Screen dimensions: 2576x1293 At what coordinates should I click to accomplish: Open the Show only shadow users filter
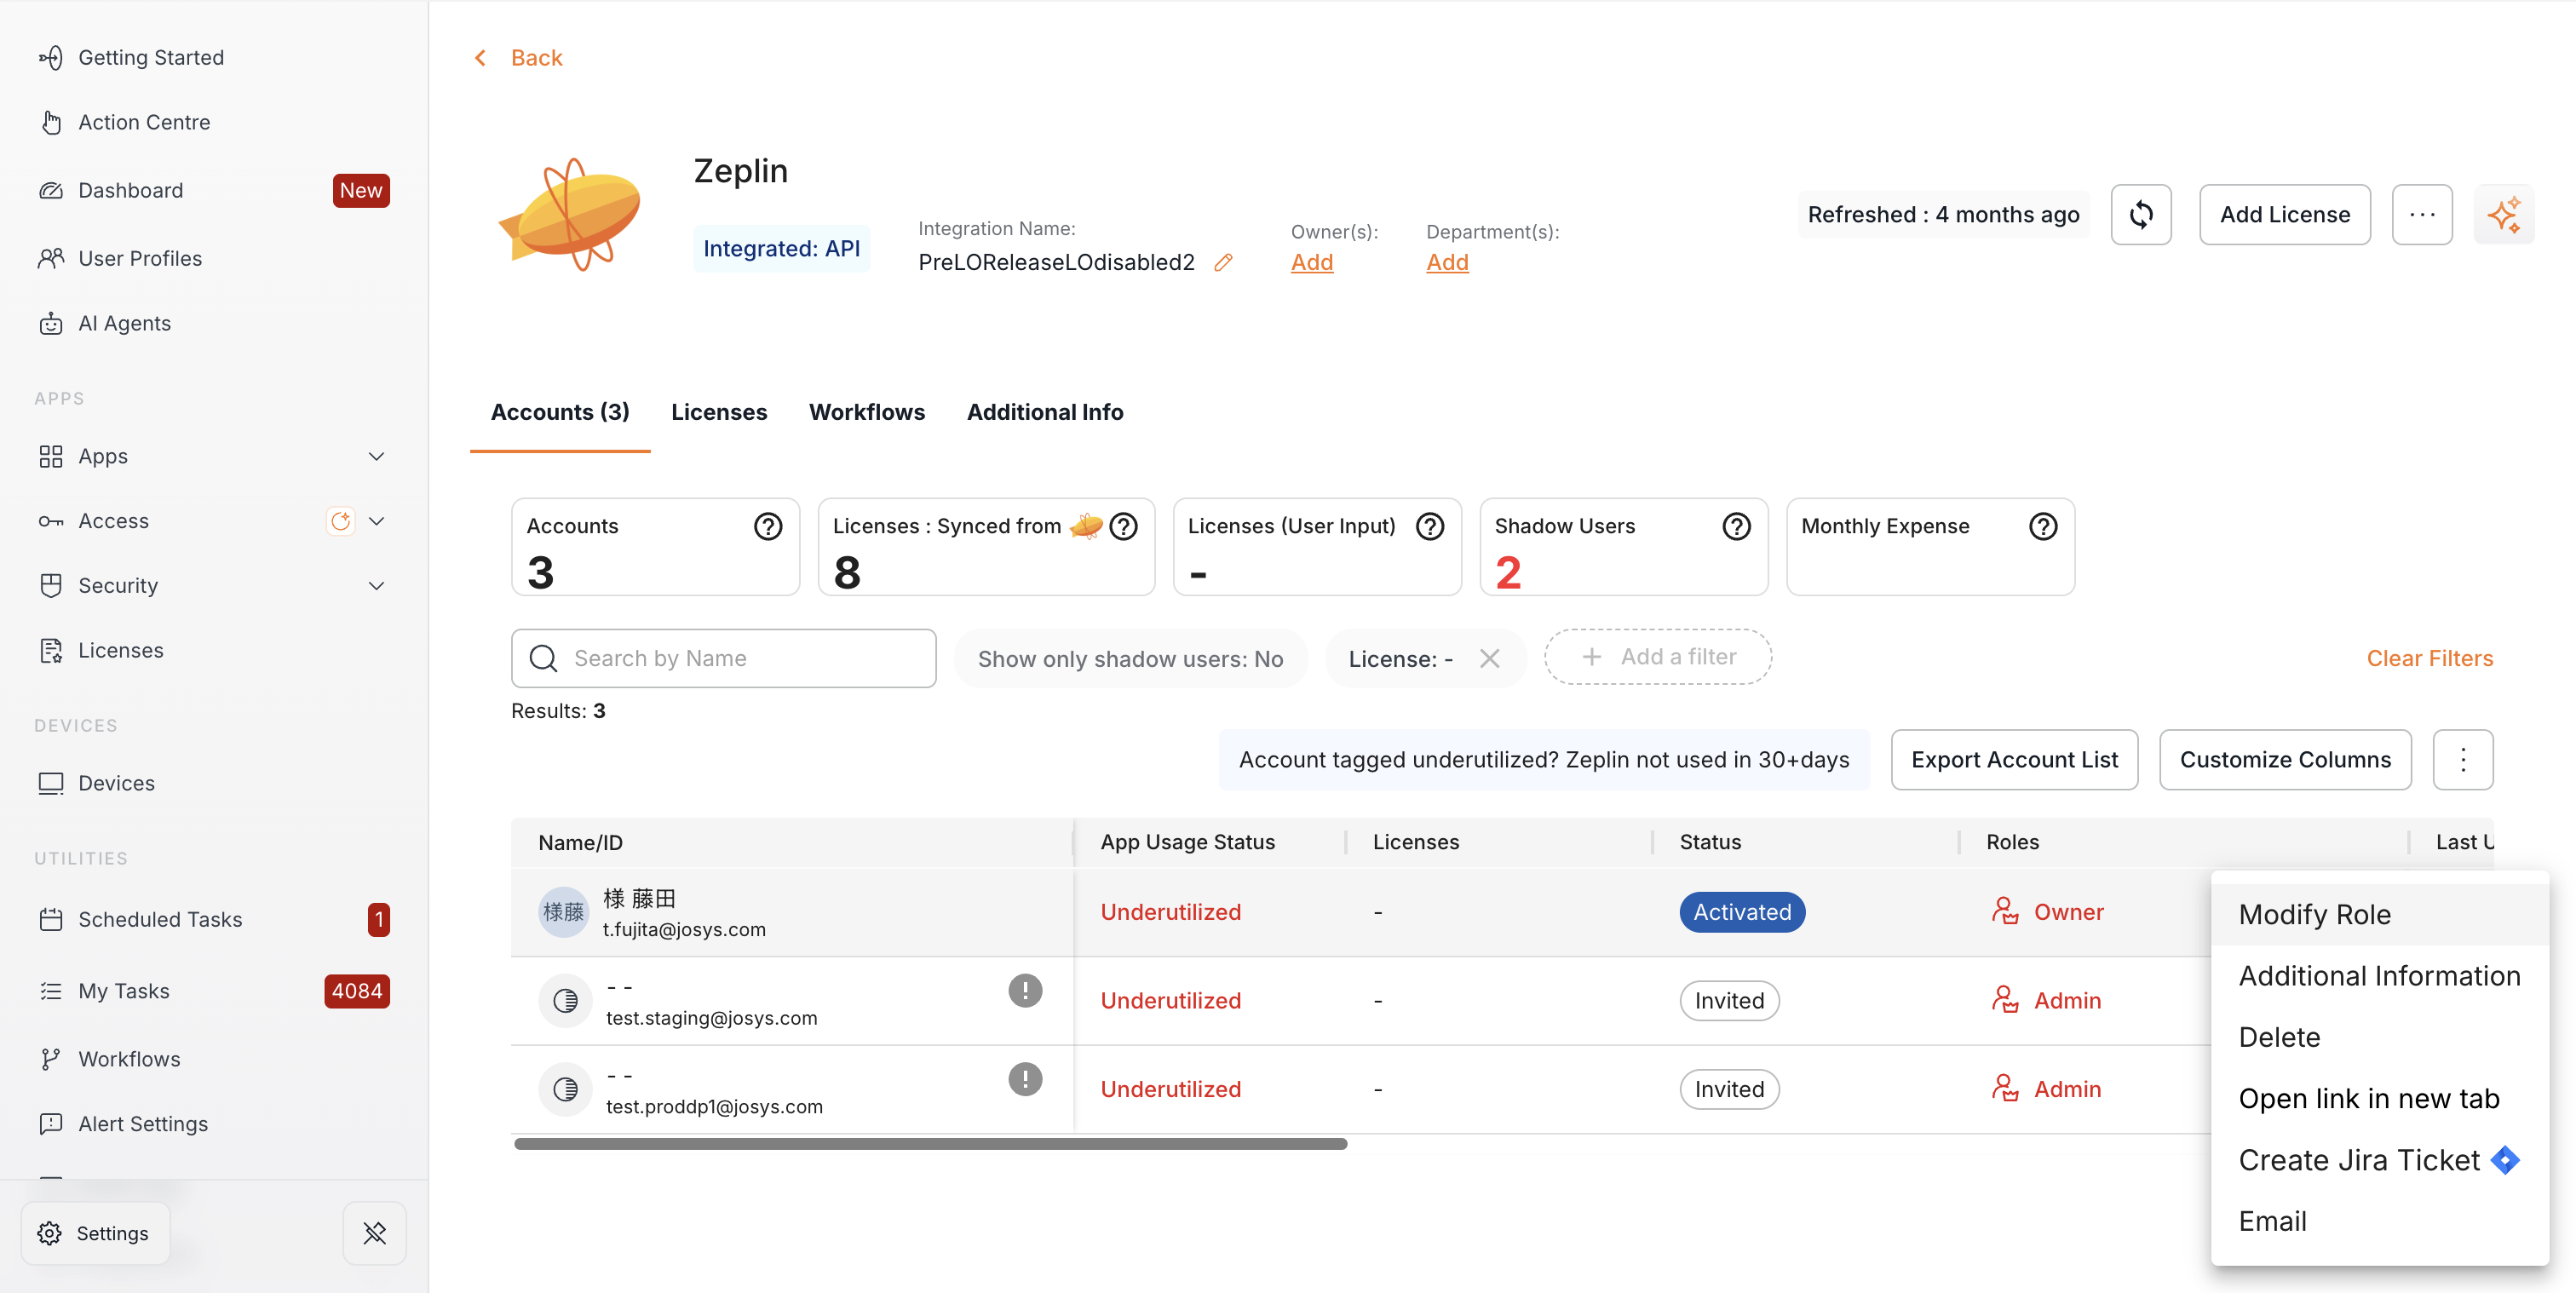(x=1130, y=658)
